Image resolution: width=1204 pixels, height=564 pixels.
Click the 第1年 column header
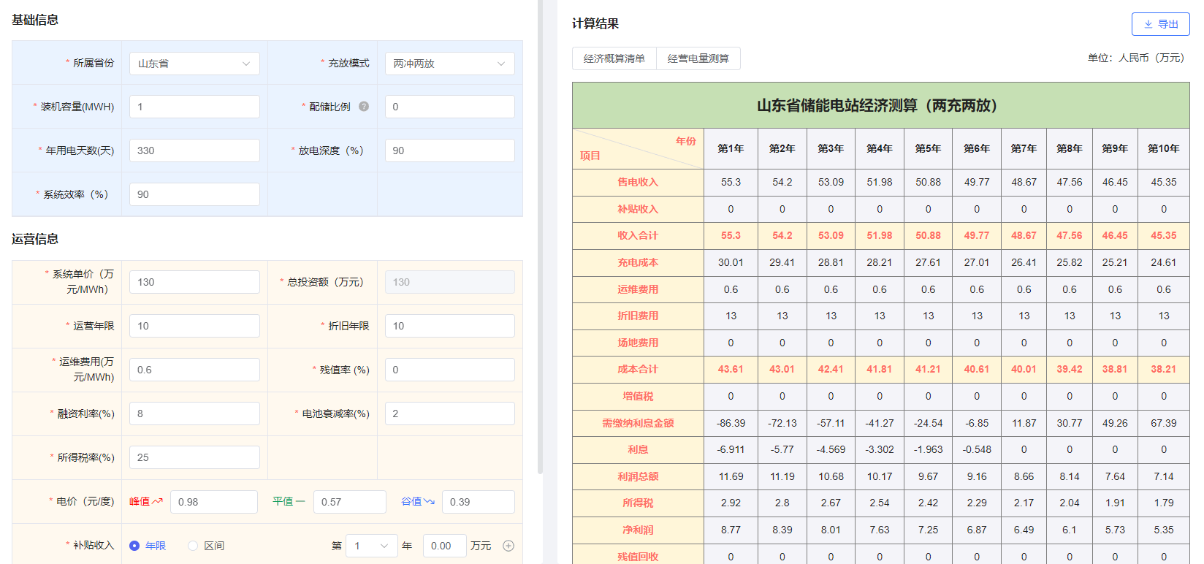tap(731, 148)
